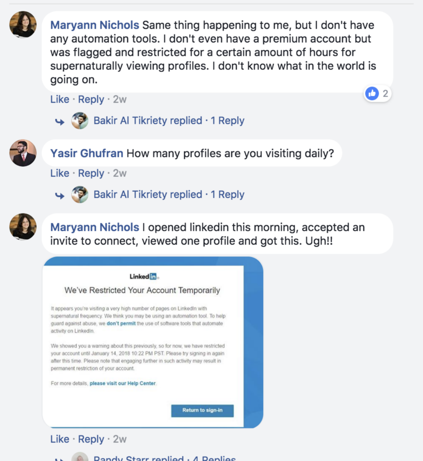This screenshot has width=423, height=461.
Task: Expand Bakir's 1 Reply under first comment
Action: pos(227,121)
